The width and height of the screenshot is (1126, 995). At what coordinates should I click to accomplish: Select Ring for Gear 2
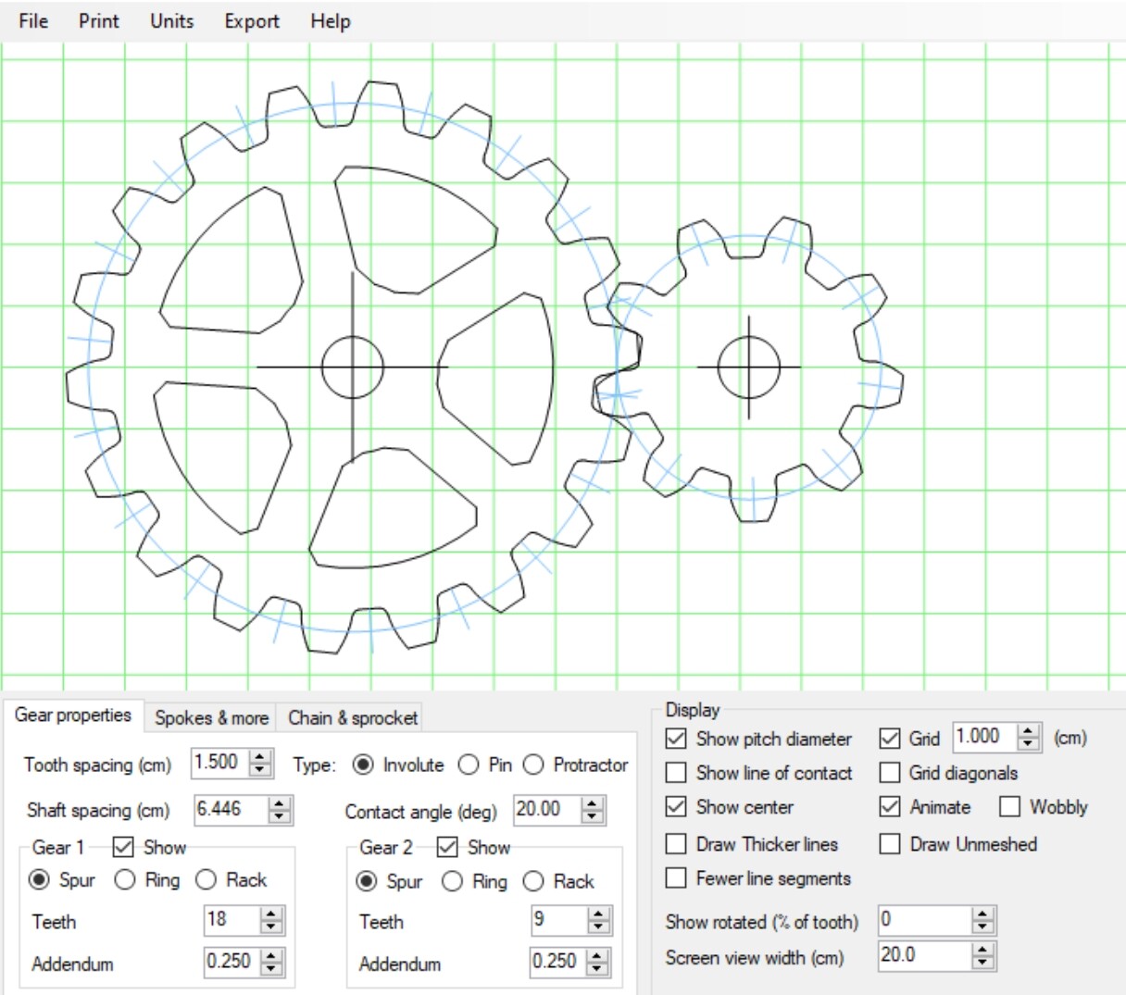(452, 881)
